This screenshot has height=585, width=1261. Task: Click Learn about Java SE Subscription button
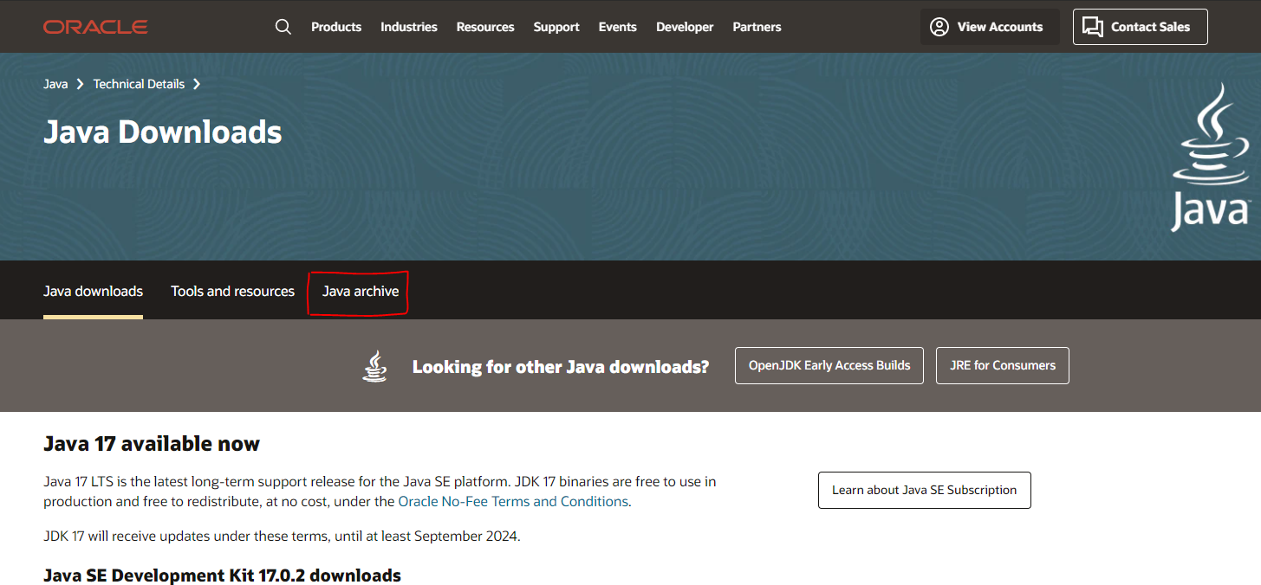click(925, 490)
